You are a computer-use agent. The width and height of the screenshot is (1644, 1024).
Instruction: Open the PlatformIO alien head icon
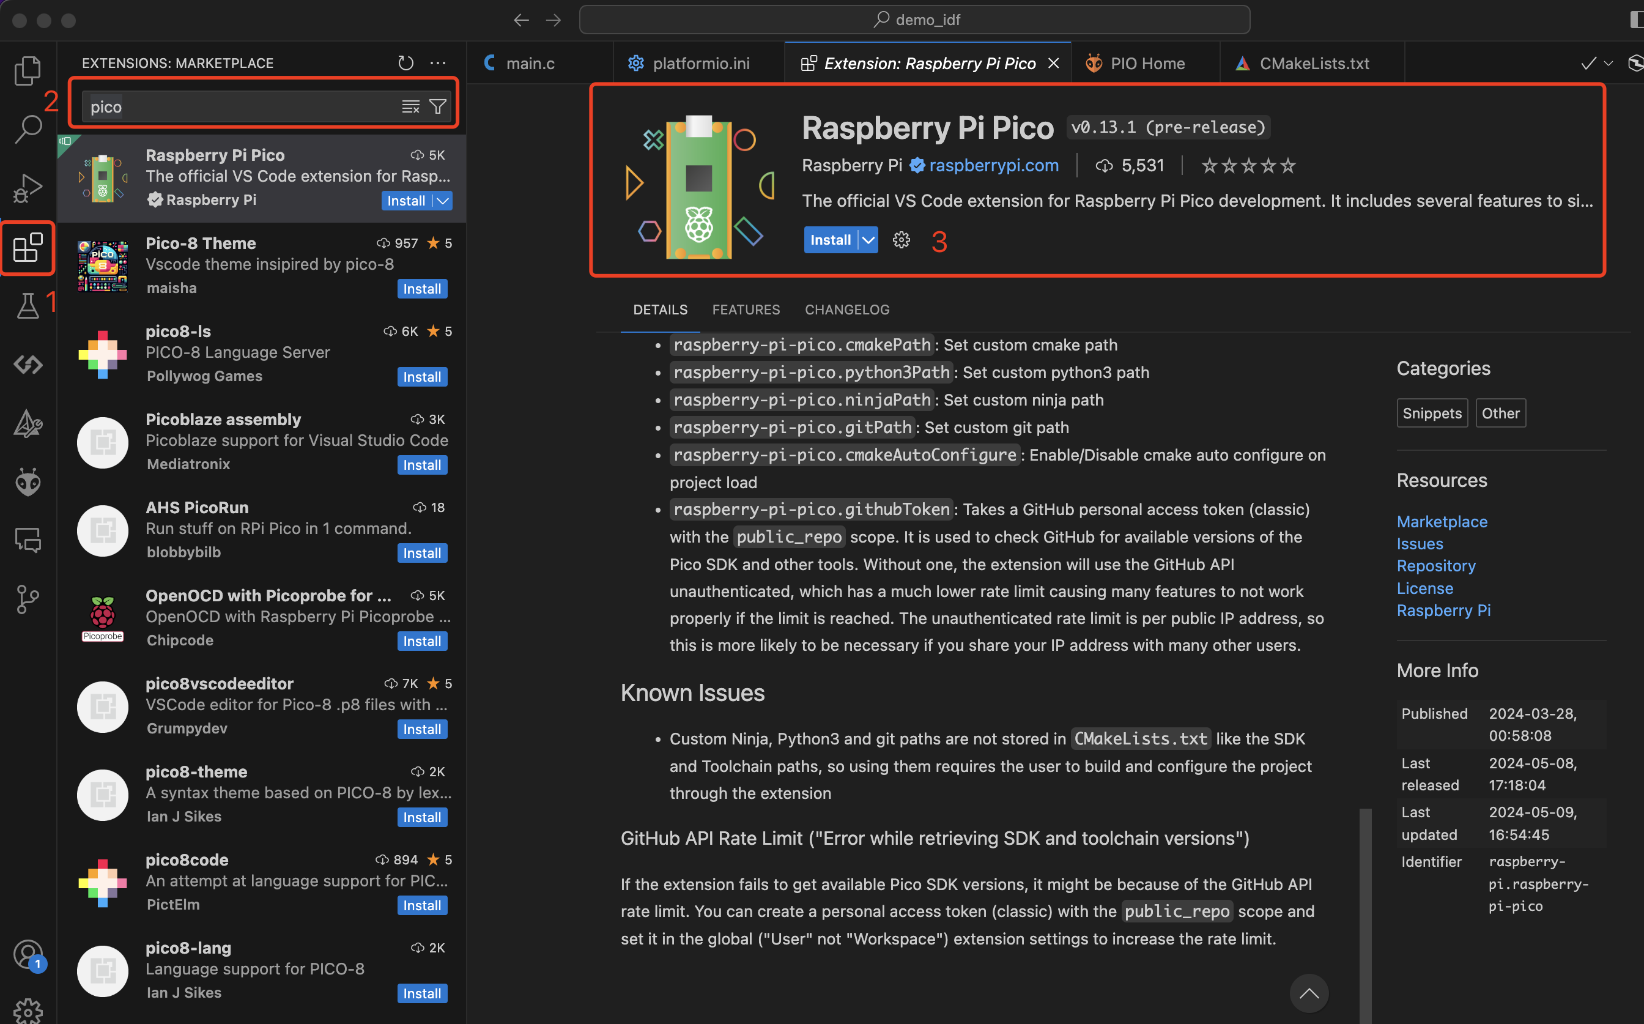[28, 481]
